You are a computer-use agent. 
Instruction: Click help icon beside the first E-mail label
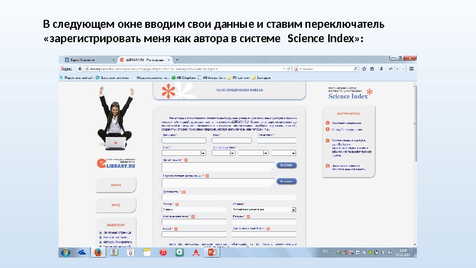(x=176, y=229)
